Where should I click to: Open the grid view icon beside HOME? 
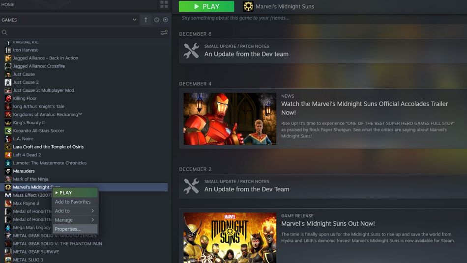point(164,4)
